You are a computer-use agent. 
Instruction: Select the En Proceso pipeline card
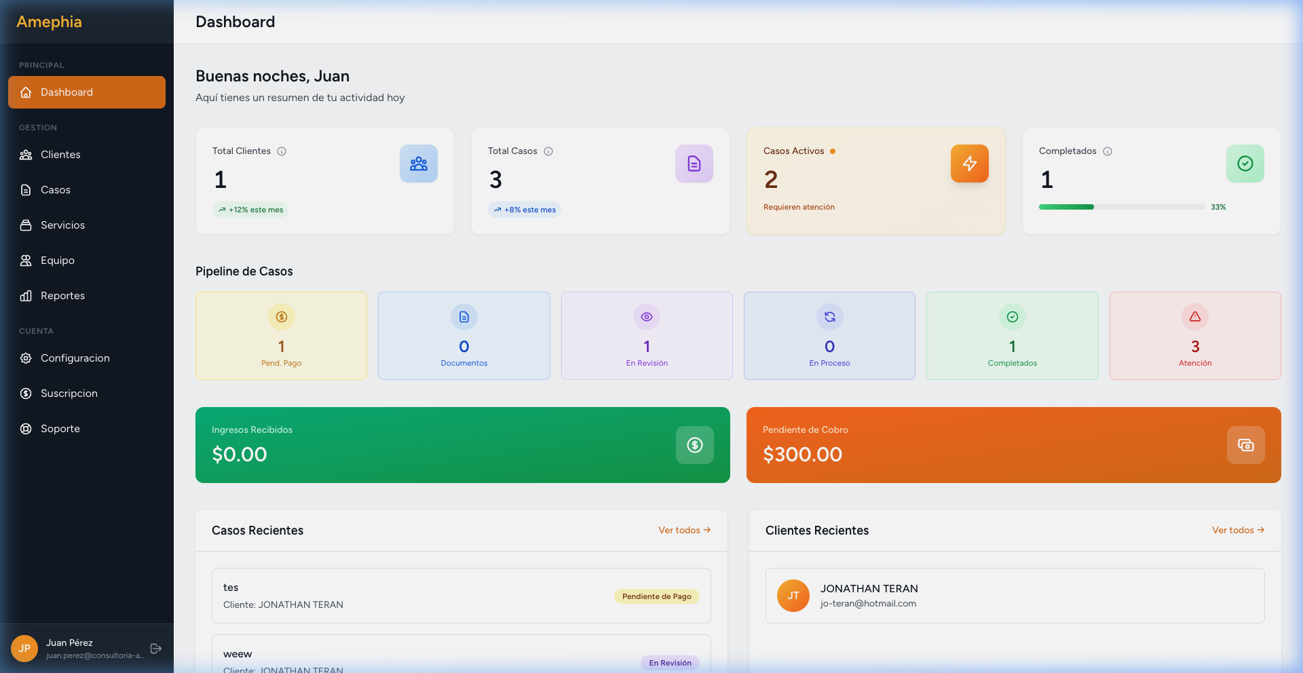(829, 336)
